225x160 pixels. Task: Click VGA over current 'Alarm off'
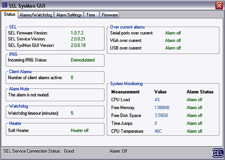coord(173,40)
